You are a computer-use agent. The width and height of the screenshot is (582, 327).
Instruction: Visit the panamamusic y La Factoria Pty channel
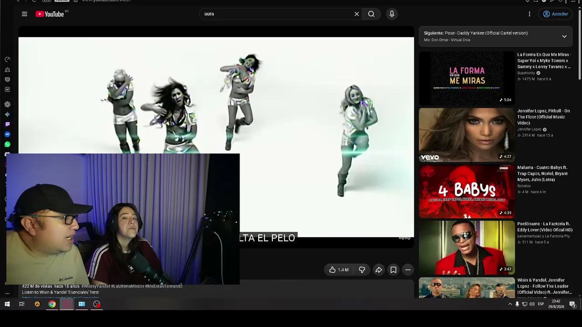pyautogui.click(x=543, y=236)
